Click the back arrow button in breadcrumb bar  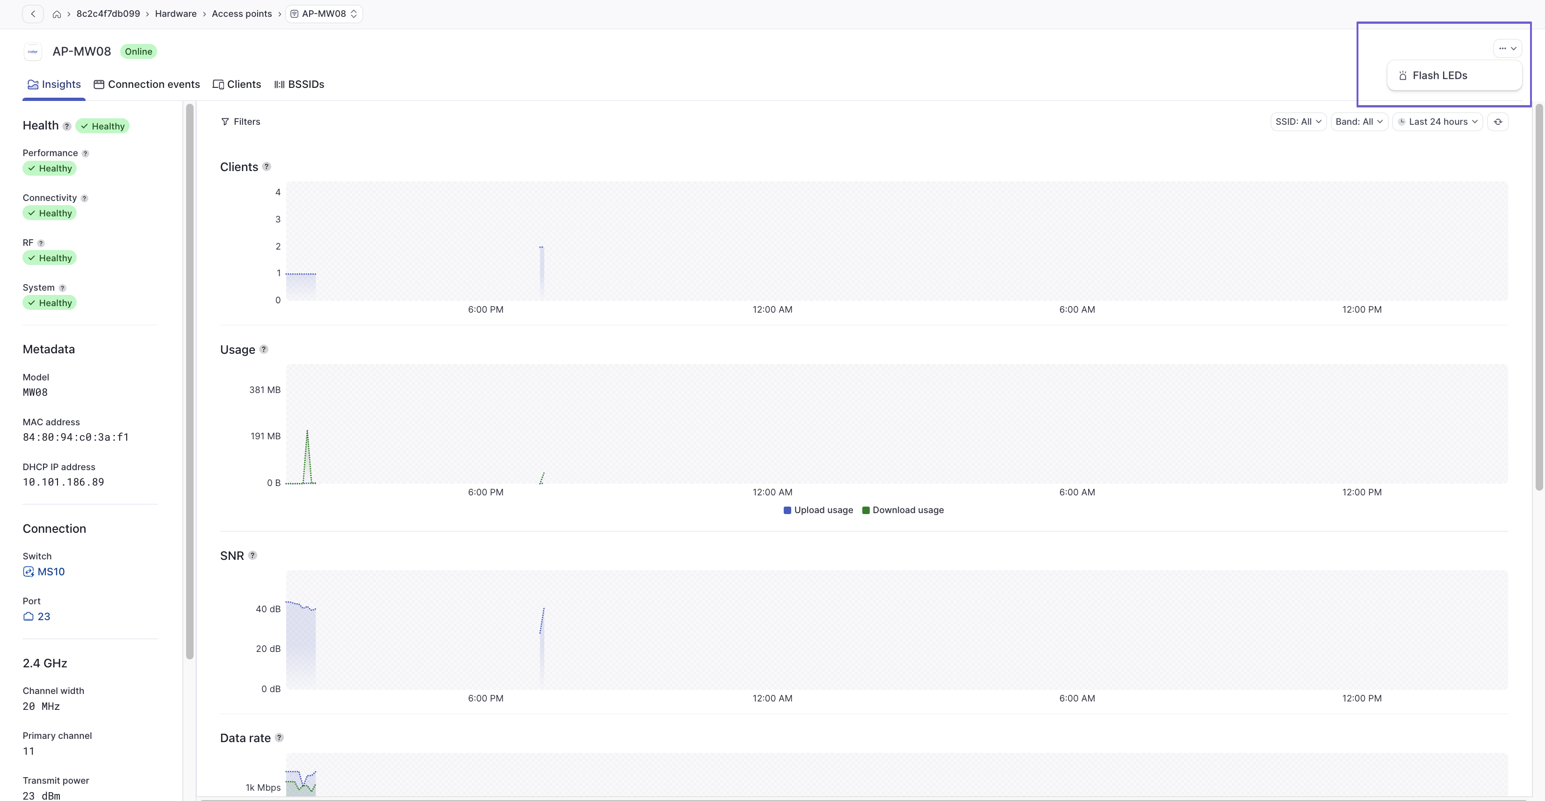coord(33,14)
